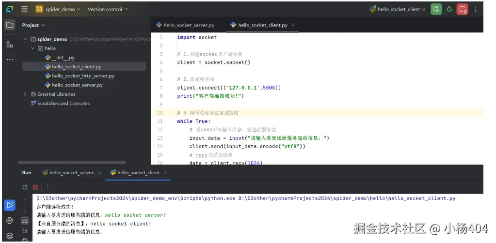Place cursor on 'import socket' line
The image size is (496, 243).
click(x=197, y=37)
